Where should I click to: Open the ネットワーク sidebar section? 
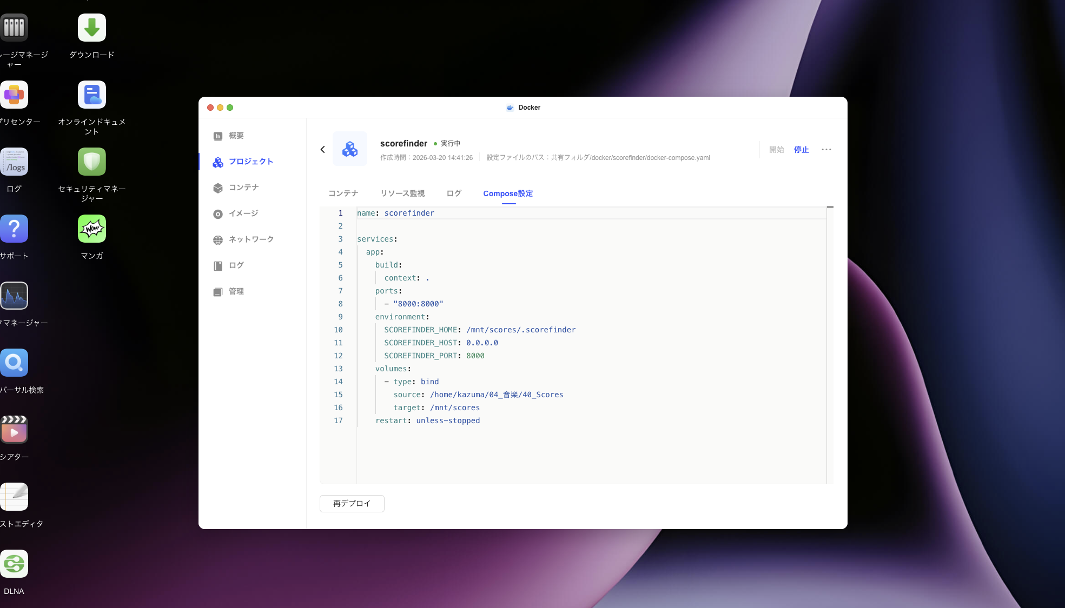point(251,239)
